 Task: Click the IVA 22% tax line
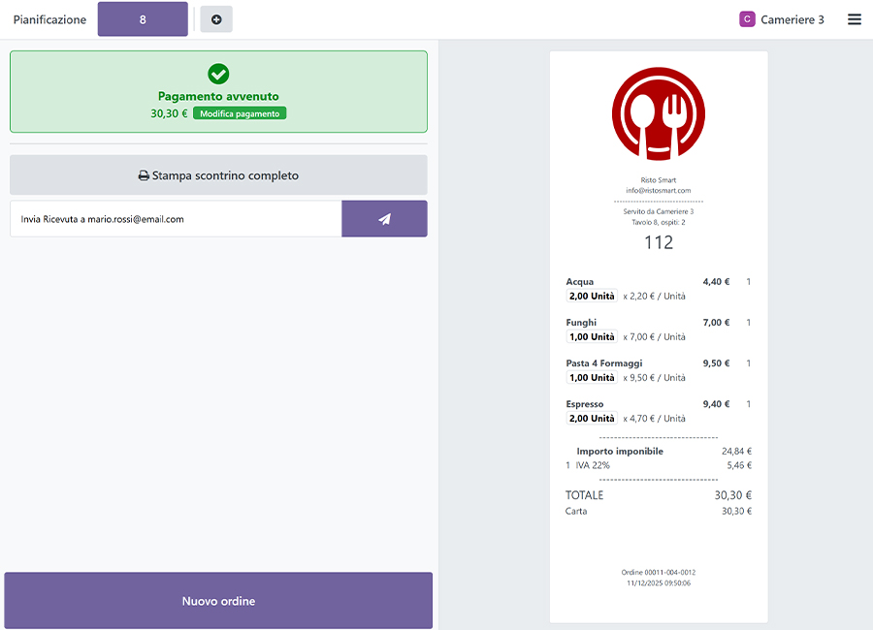pos(592,465)
